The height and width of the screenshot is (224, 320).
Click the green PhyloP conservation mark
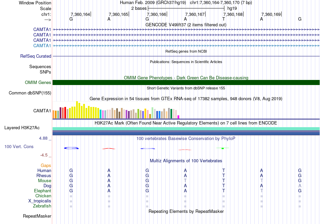[x=223, y=148]
